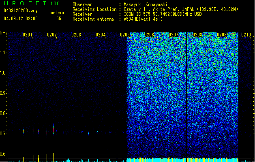Click the Observer field label
This screenshot has height=162, width=255.
[x=82, y=4]
